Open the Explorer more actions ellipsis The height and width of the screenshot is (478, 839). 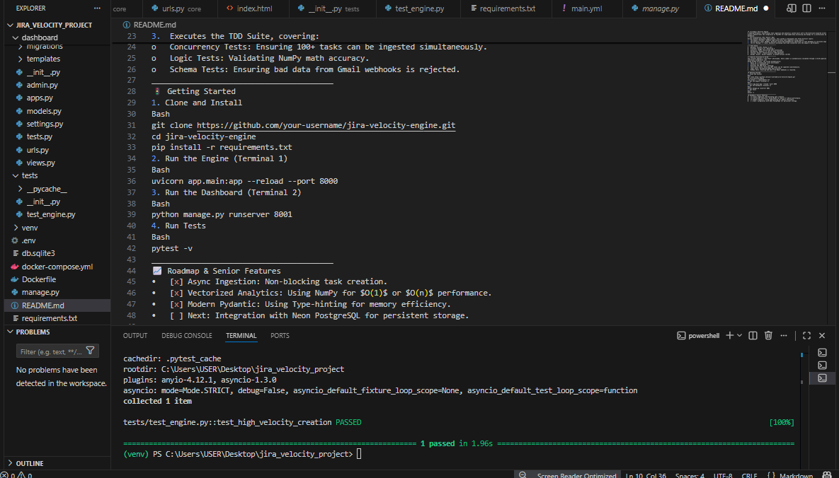pyautogui.click(x=97, y=8)
